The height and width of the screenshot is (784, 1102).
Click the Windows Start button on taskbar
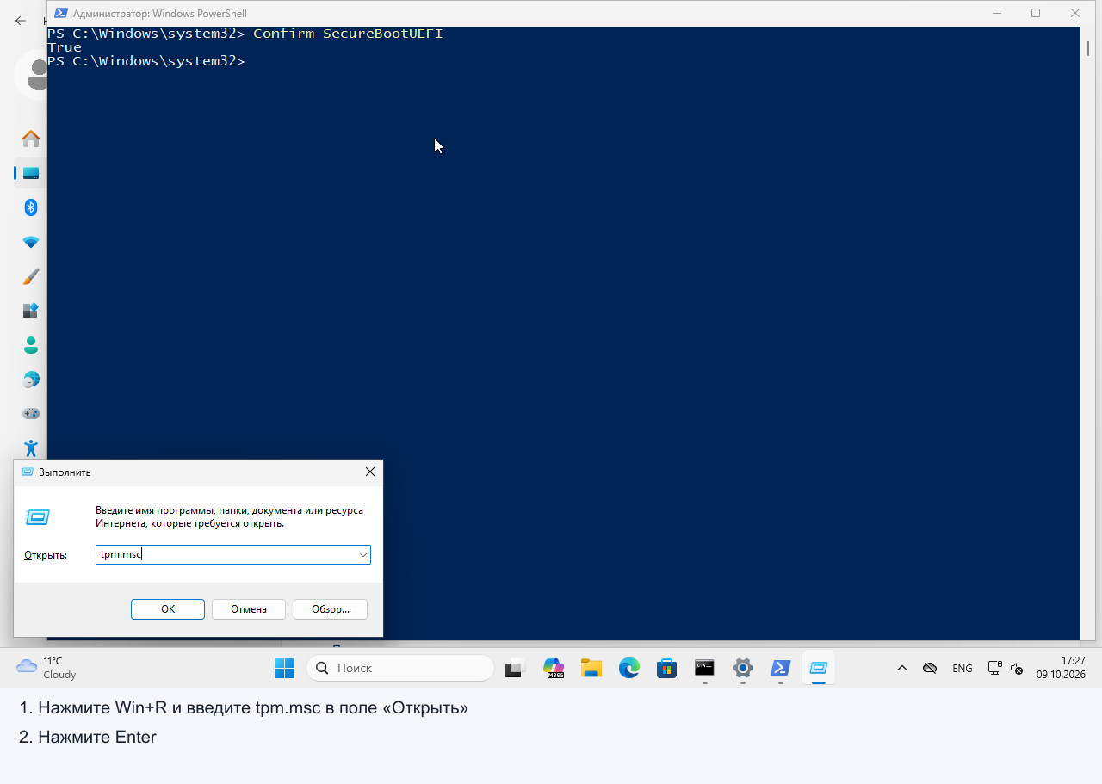click(284, 668)
